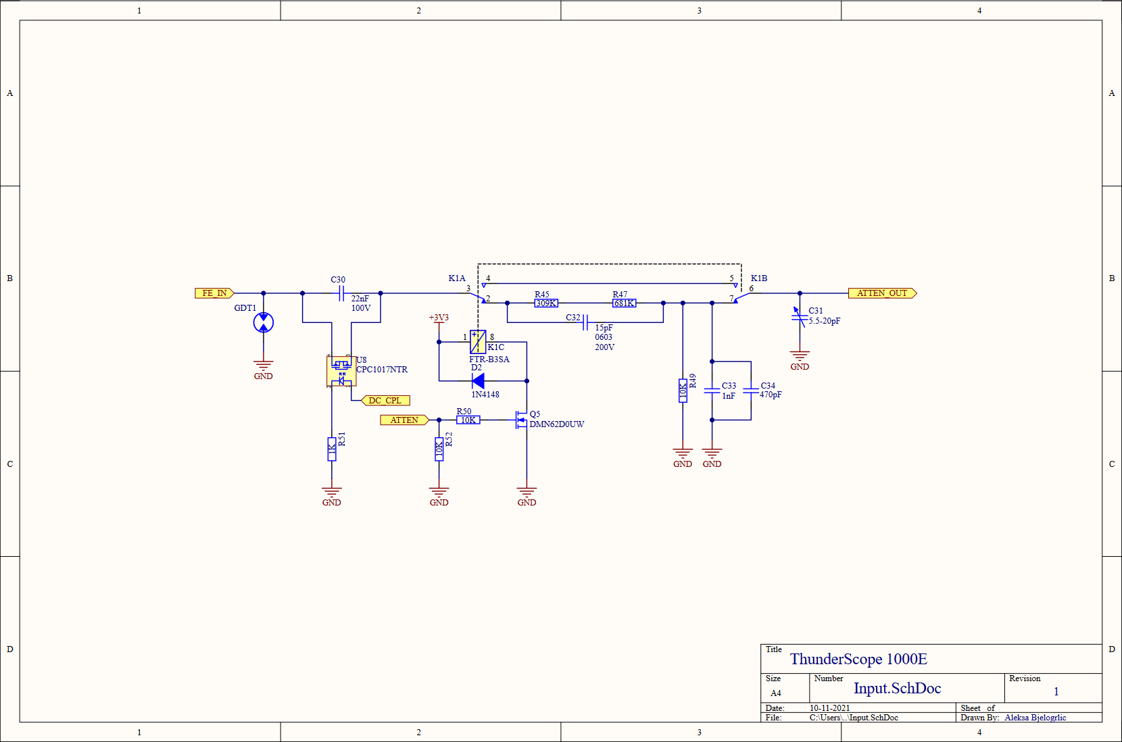Click the R45 309K resistor
The height and width of the screenshot is (742, 1122).
pyautogui.click(x=546, y=303)
